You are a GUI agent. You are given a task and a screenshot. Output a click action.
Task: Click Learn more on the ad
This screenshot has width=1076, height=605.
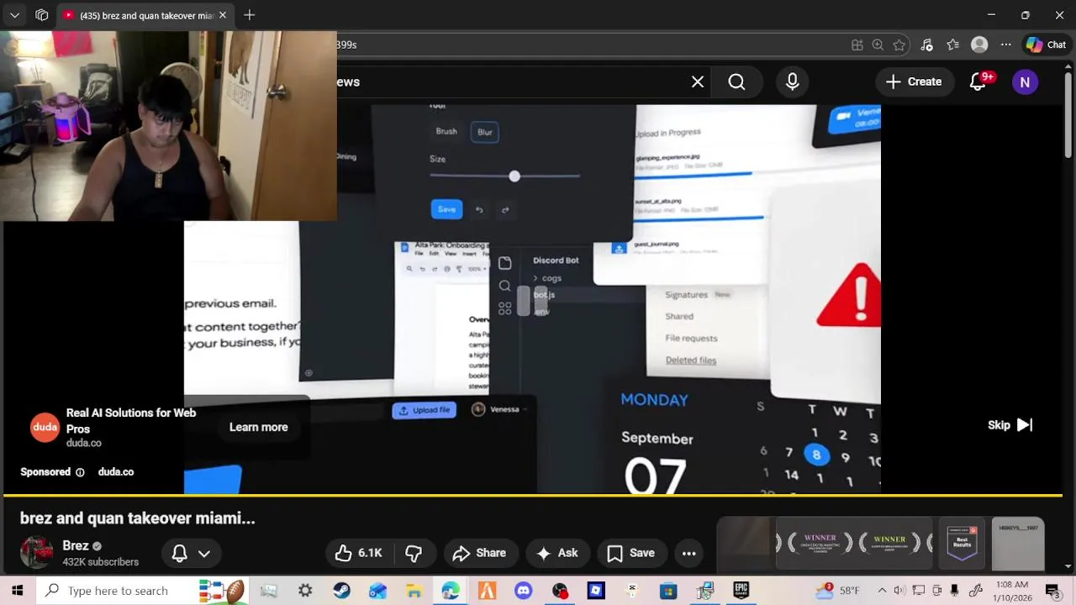click(258, 427)
